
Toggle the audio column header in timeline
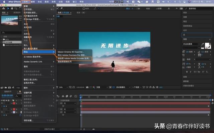pos(4,100)
